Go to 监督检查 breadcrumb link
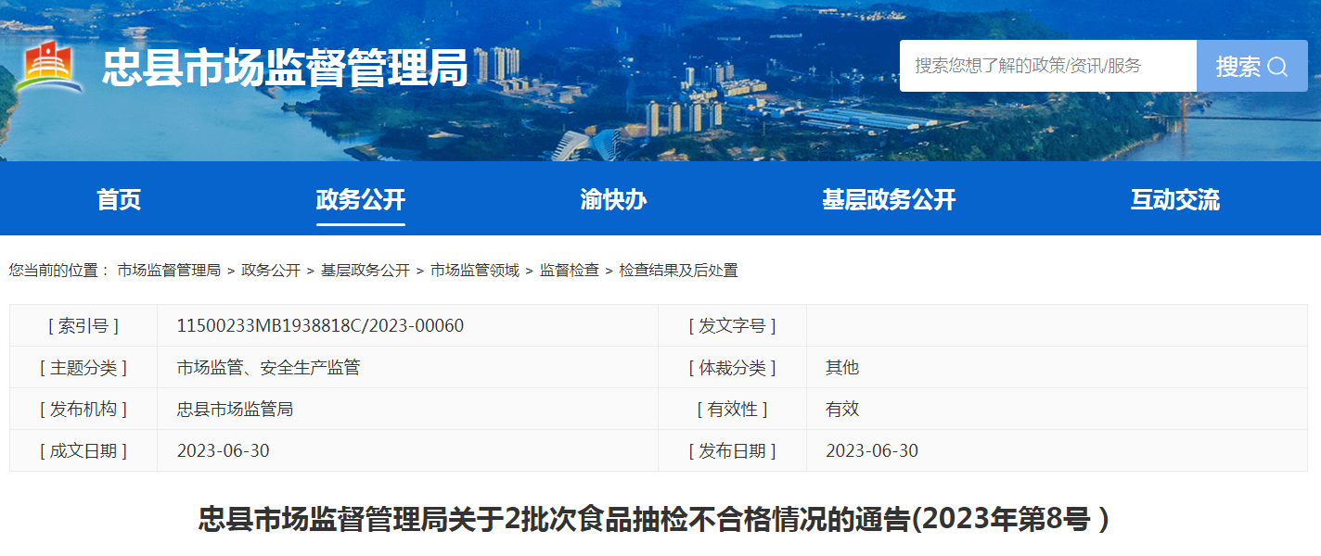 tap(570, 271)
